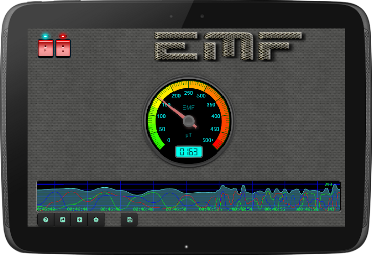372x255 pixels.
Task: Click the 500+ mark on gauge
Action: click(x=208, y=140)
